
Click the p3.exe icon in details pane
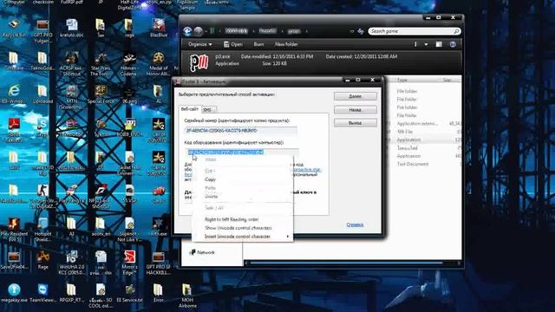coord(199,62)
